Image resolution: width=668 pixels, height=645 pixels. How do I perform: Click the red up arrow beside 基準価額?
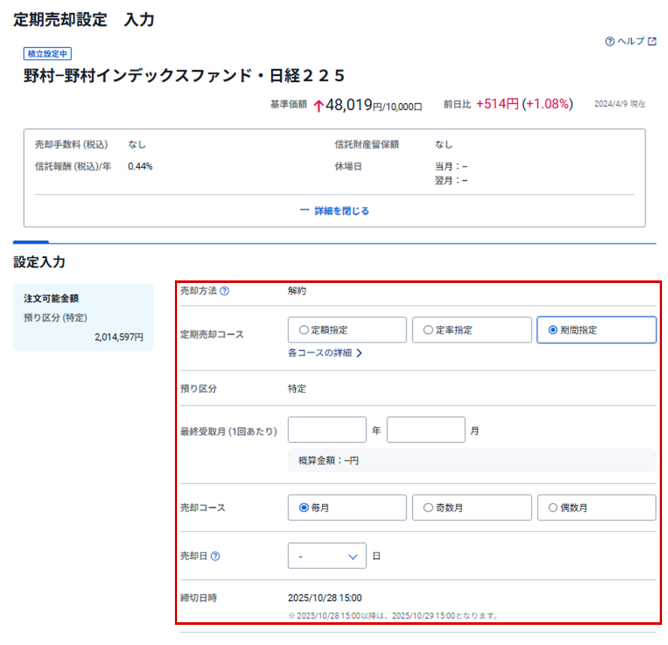(x=318, y=106)
